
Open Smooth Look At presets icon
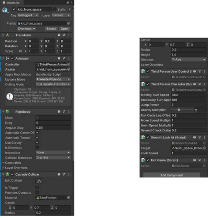click(x=199, y=138)
